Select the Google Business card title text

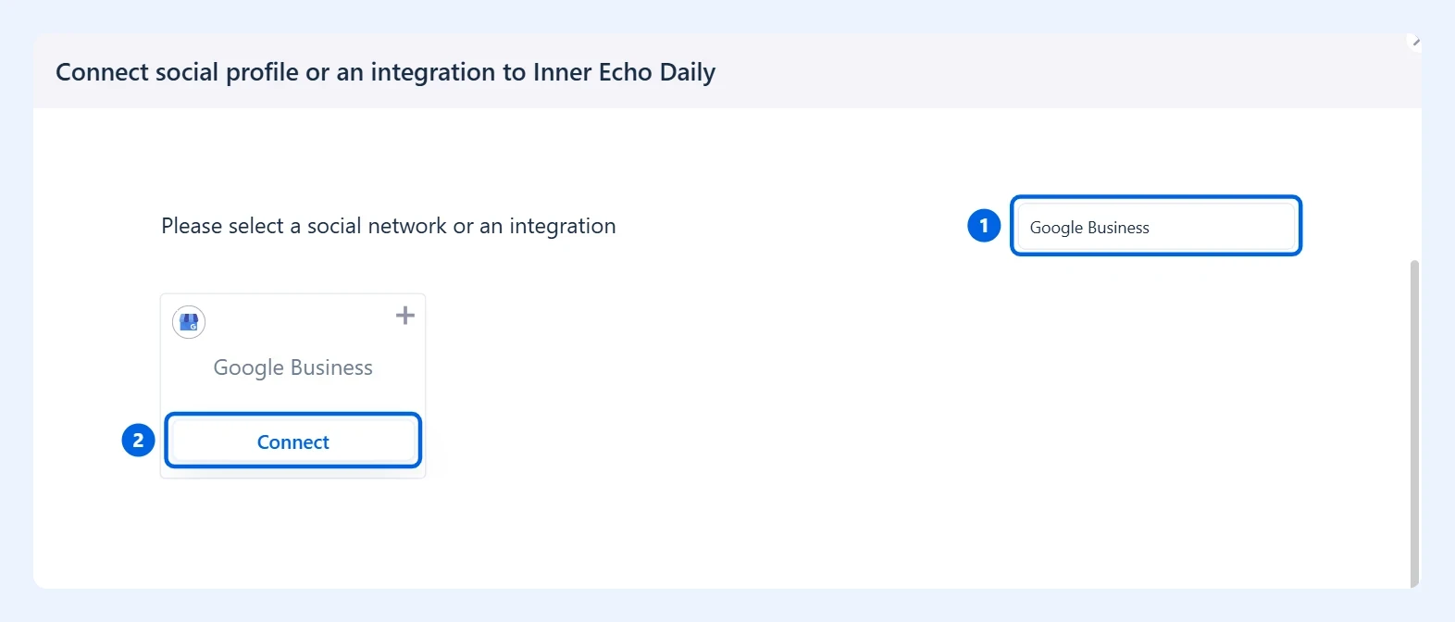pos(293,367)
